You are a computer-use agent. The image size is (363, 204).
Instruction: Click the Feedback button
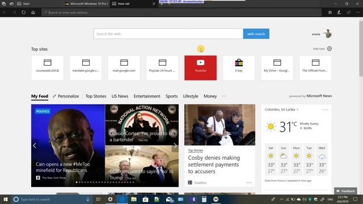(345, 191)
